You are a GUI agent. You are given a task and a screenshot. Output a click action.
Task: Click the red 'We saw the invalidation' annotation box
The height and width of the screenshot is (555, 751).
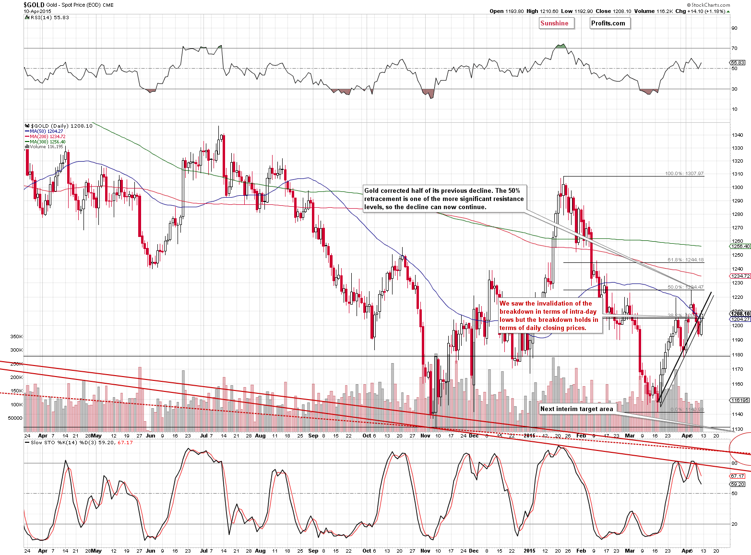550,316
